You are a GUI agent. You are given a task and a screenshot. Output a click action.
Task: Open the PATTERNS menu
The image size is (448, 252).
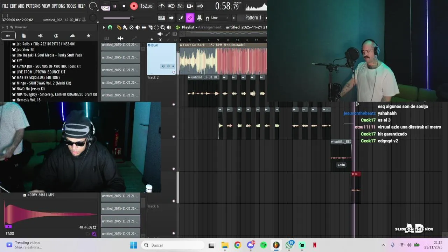click(x=33, y=6)
